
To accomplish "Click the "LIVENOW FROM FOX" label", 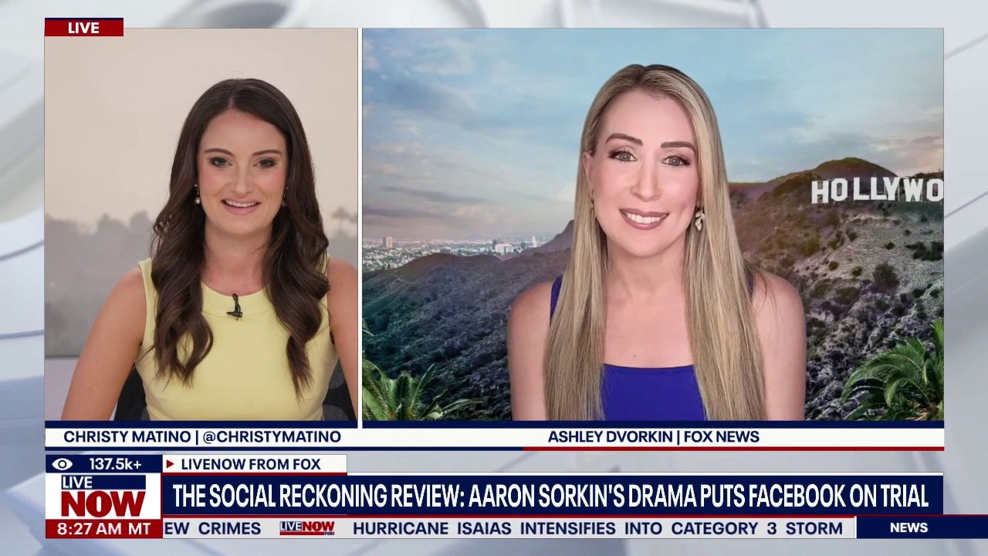I will 251,464.
